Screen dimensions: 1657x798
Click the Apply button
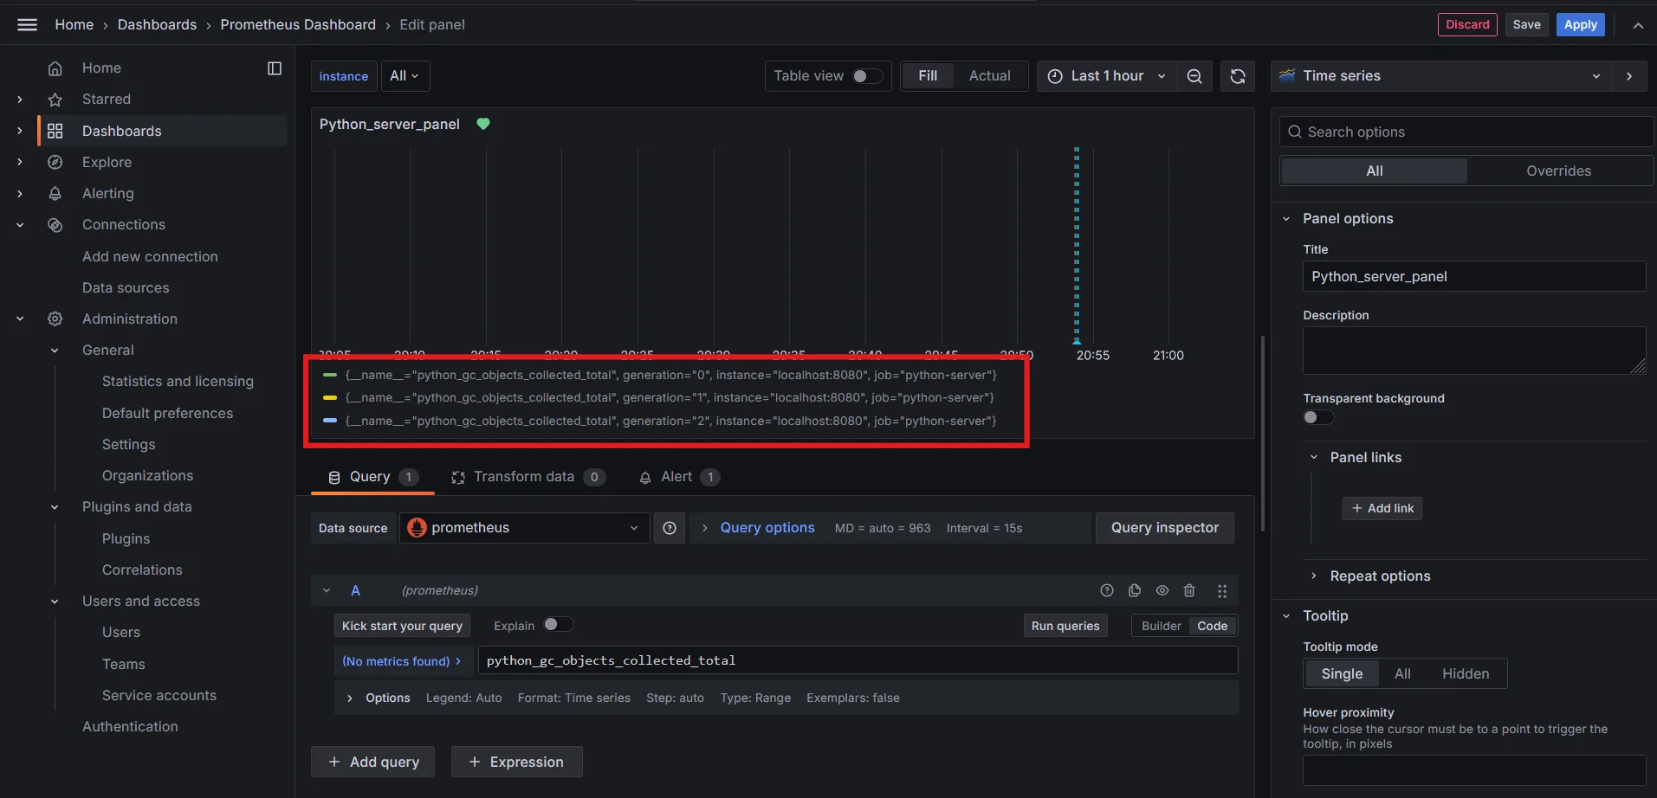tap(1580, 24)
